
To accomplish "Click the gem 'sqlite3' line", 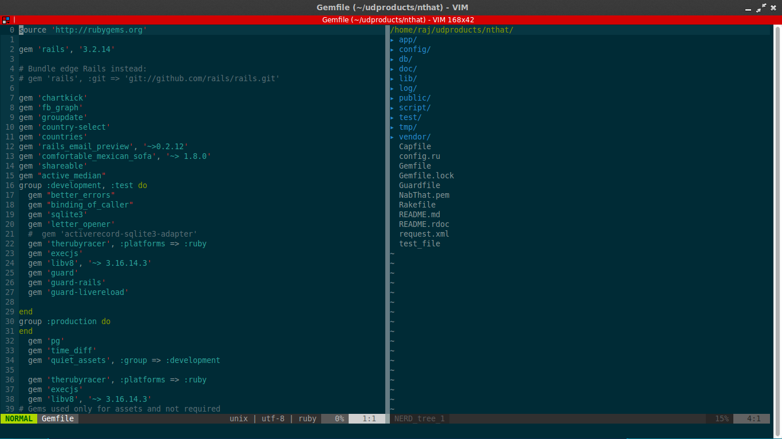I will click(x=58, y=214).
